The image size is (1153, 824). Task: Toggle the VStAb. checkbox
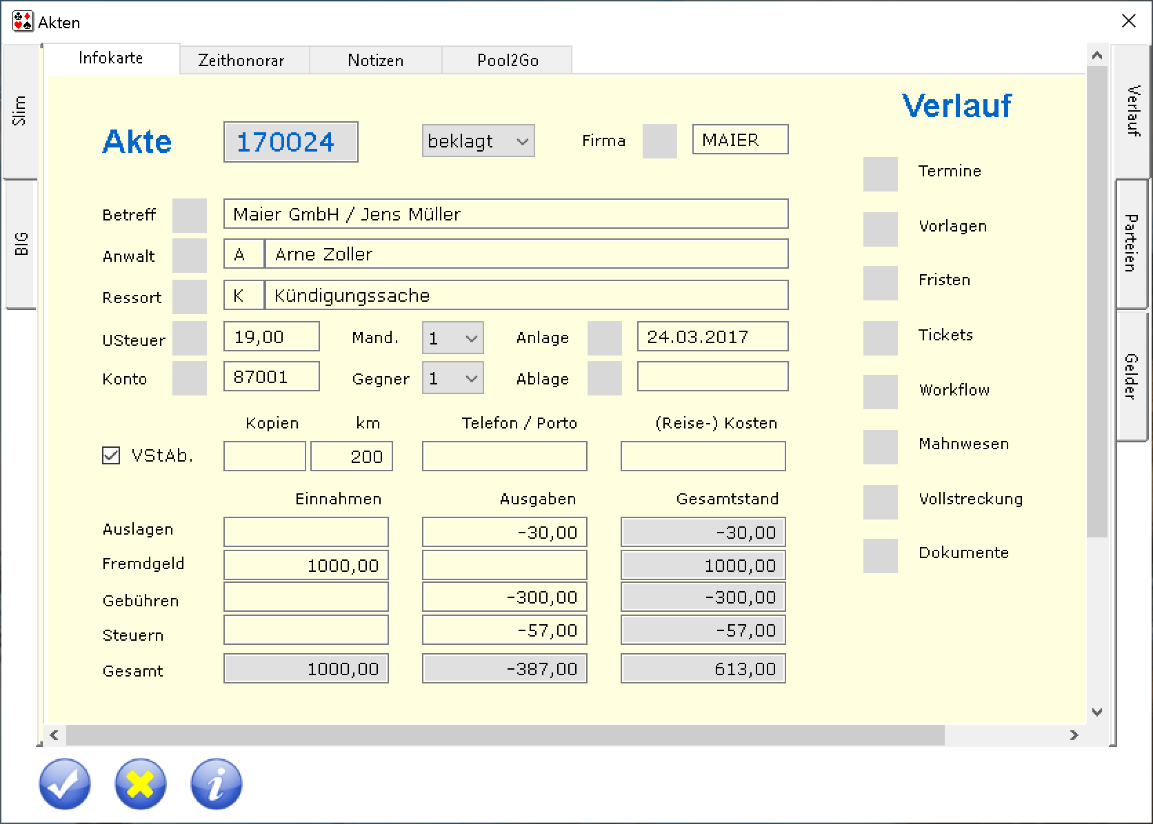pyautogui.click(x=111, y=455)
